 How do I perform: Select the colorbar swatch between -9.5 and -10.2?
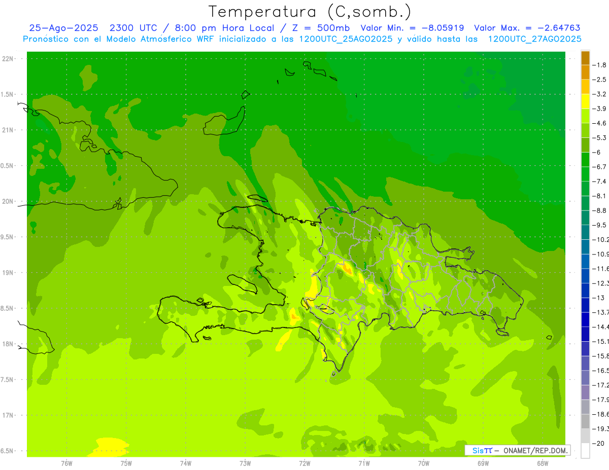coord(585,232)
